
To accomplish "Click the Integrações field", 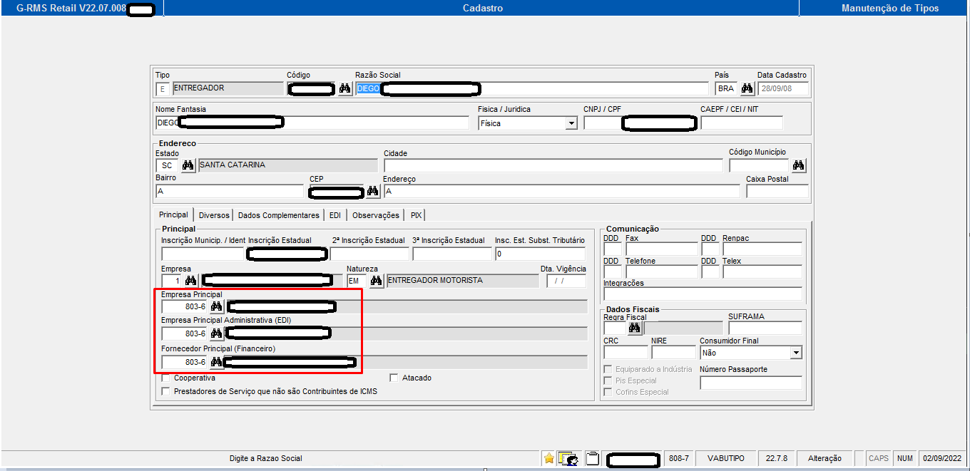I will tap(703, 294).
